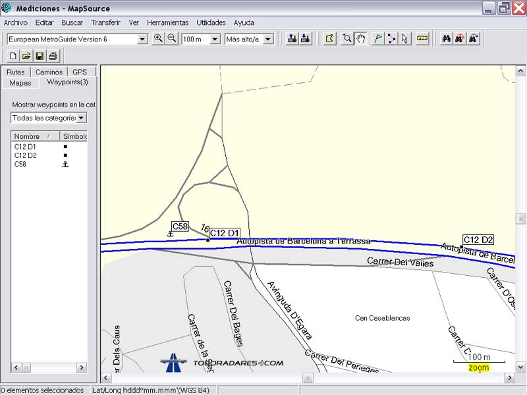Image resolution: width=527 pixels, height=395 pixels.
Task: Expand the Más alto/a detail level dropdown
Action: click(x=268, y=39)
